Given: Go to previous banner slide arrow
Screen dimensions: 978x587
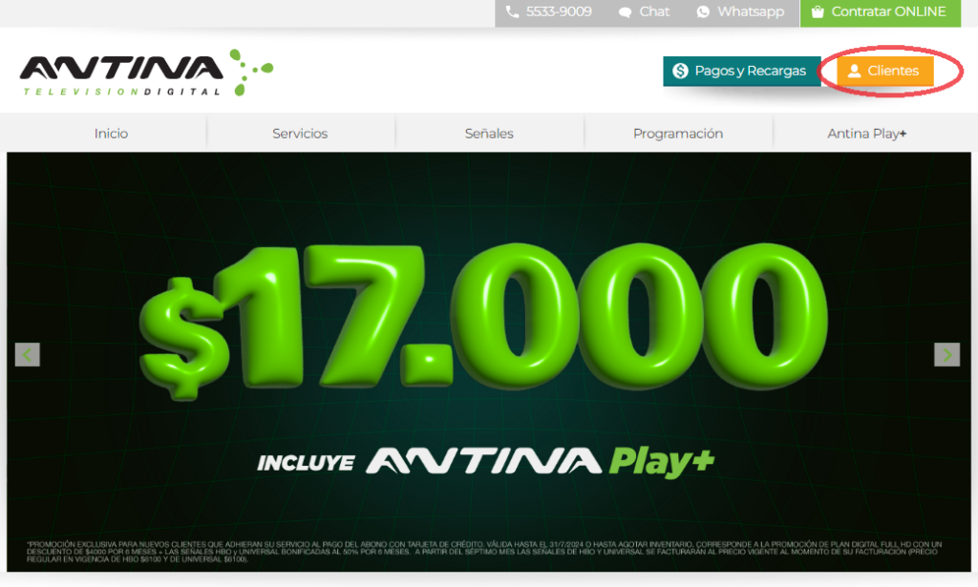Looking at the screenshot, I should click(x=28, y=354).
